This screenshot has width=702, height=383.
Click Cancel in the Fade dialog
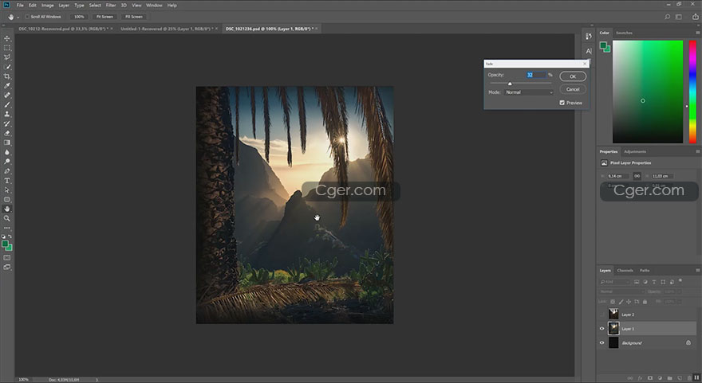pyautogui.click(x=573, y=89)
